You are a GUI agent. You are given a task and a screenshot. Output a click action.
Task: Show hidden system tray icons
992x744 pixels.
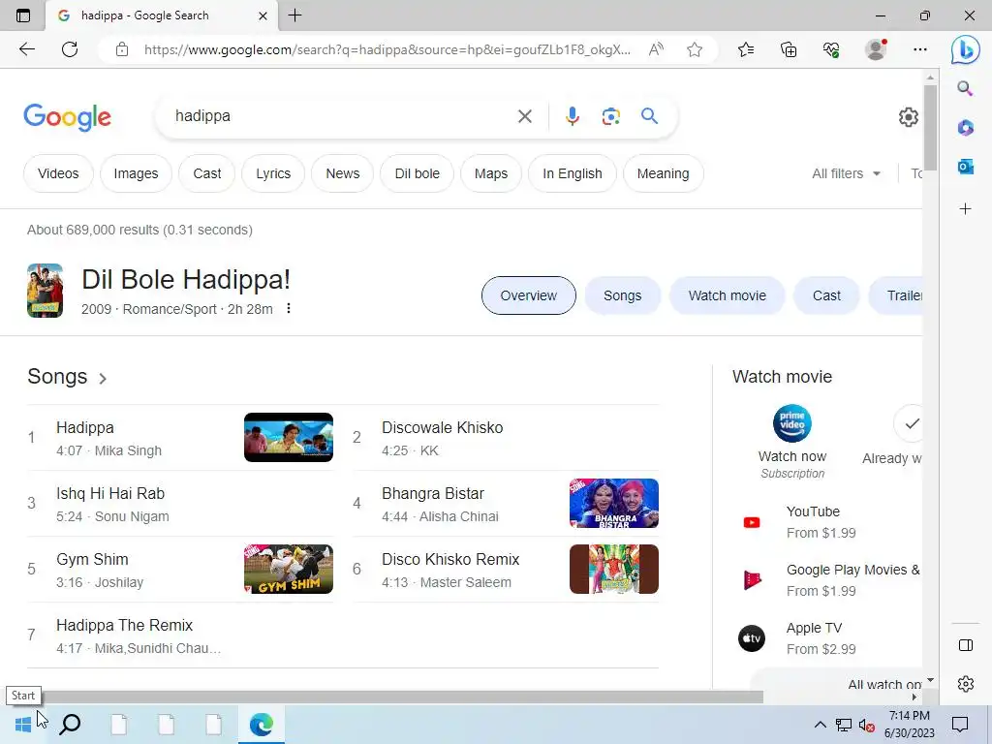coord(820,725)
